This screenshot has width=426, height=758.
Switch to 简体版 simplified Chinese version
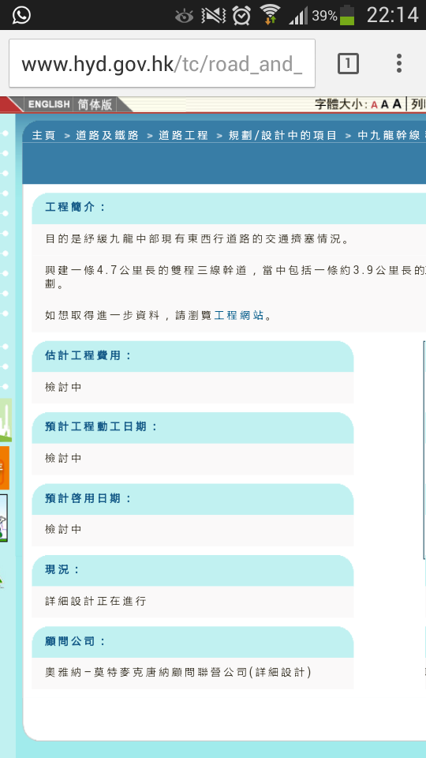pos(95,104)
